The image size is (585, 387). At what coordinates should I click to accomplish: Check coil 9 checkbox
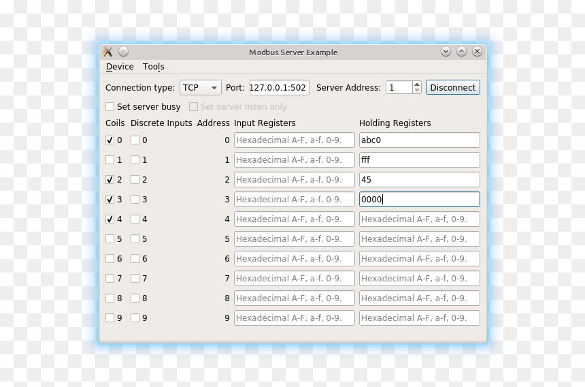[110, 318]
